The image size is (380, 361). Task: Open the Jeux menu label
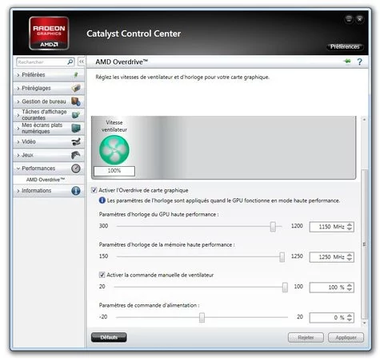[x=27, y=155]
